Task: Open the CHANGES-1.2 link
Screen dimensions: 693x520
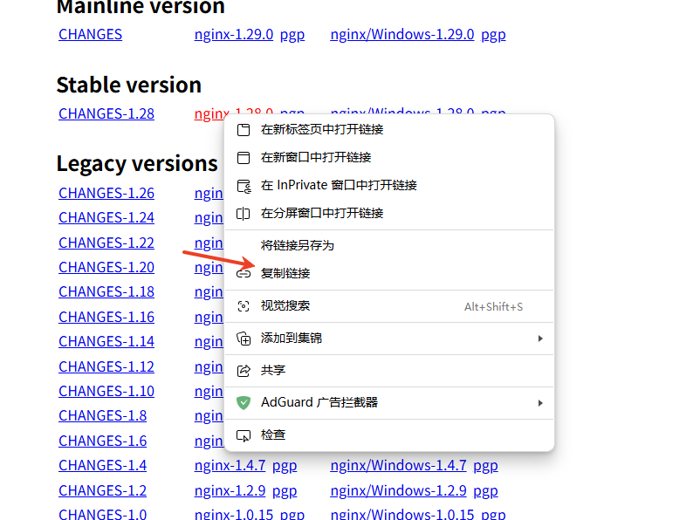Action: (x=102, y=490)
